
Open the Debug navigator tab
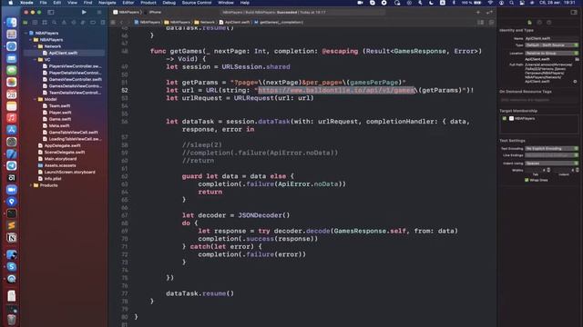(83, 23)
